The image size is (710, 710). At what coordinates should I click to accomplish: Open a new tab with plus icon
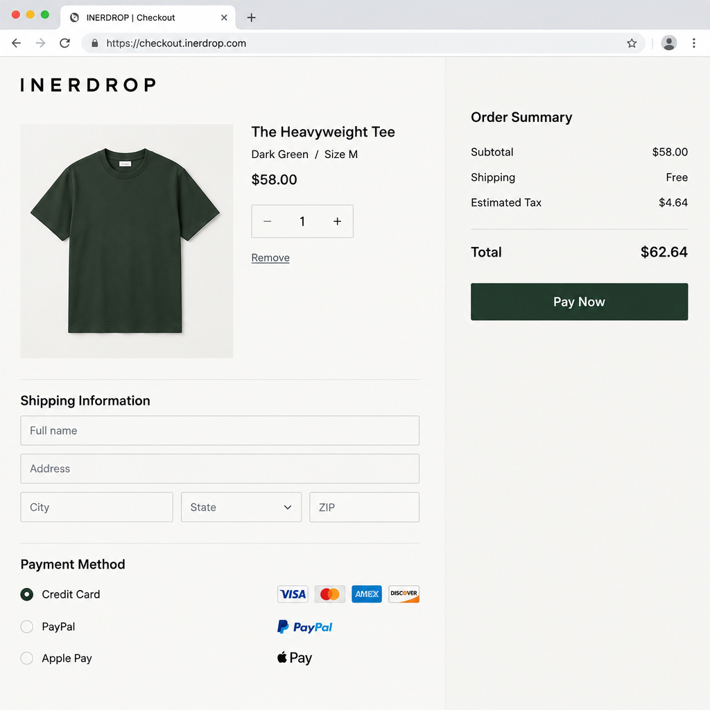tap(251, 17)
